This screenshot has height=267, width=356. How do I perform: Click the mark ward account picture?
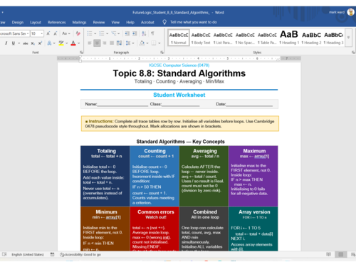tap(350, 12)
